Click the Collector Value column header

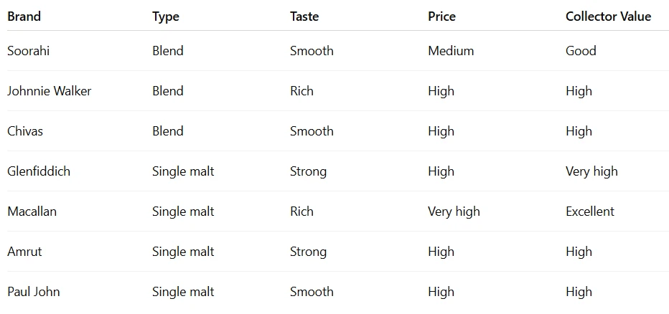coord(608,16)
